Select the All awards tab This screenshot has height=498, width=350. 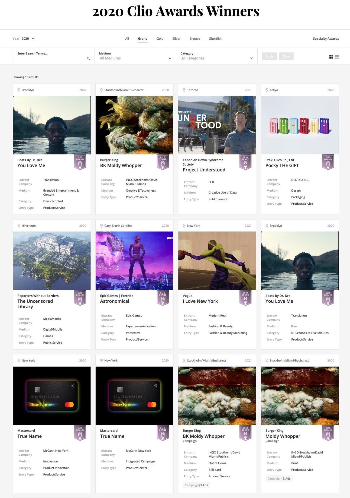pos(127,39)
